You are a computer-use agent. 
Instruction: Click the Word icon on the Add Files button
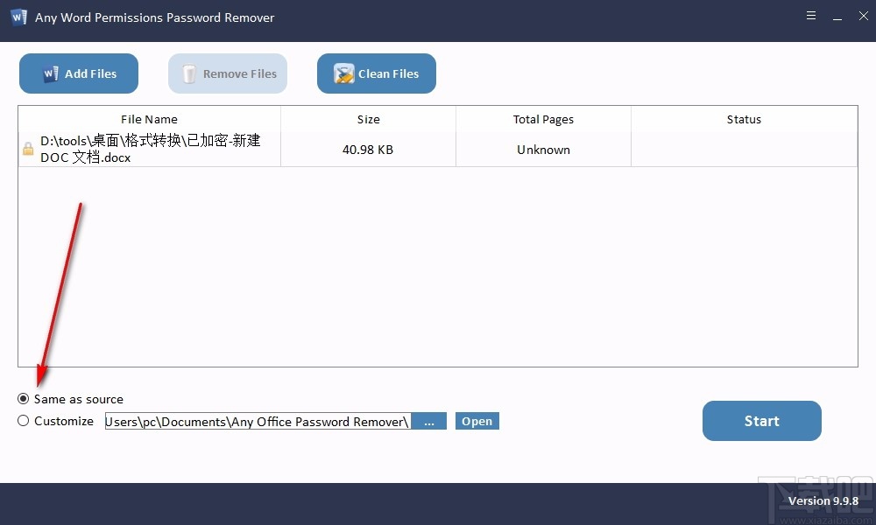point(53,73)
